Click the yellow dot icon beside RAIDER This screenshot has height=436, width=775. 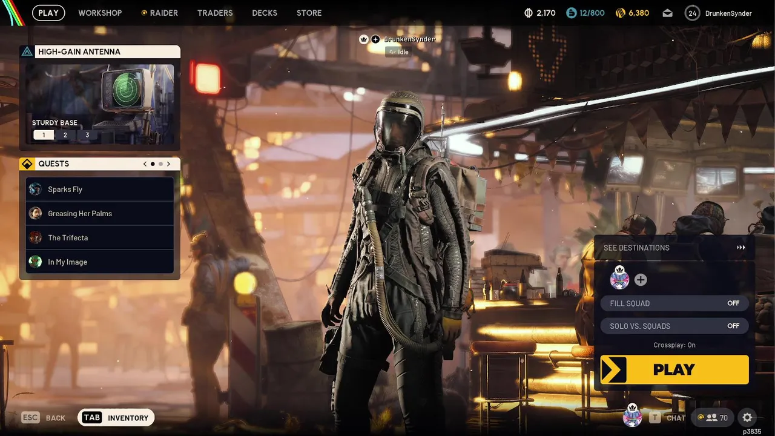(144, 13)
